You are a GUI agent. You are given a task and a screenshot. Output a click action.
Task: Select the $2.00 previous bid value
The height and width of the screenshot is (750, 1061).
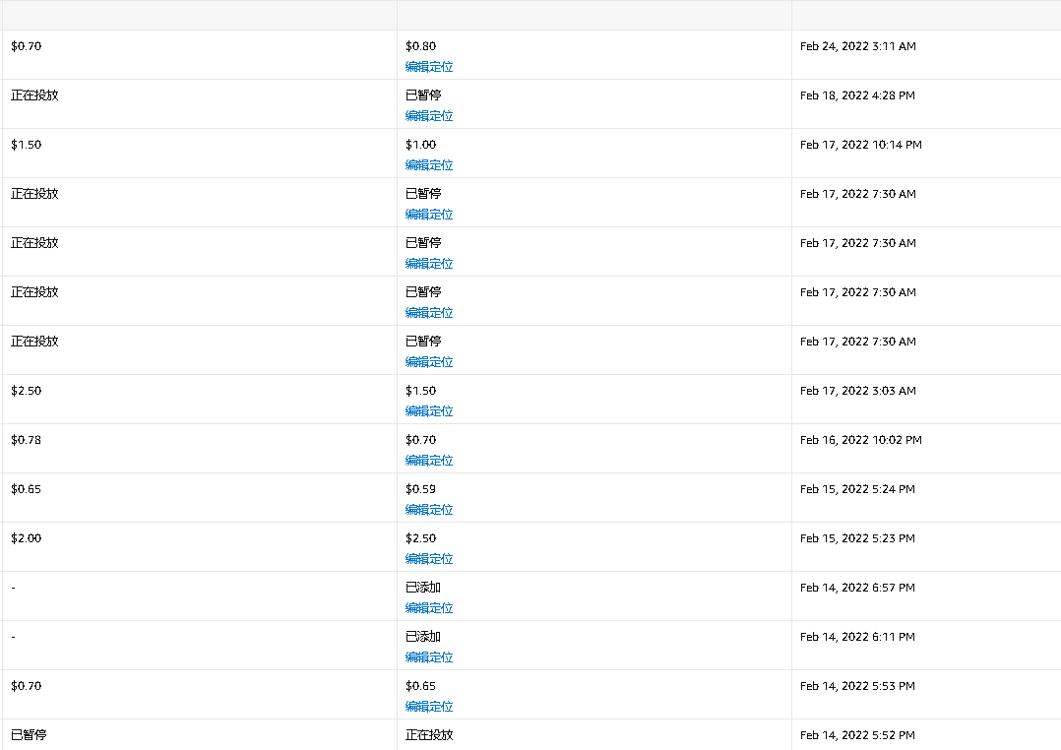coord(26,537)
